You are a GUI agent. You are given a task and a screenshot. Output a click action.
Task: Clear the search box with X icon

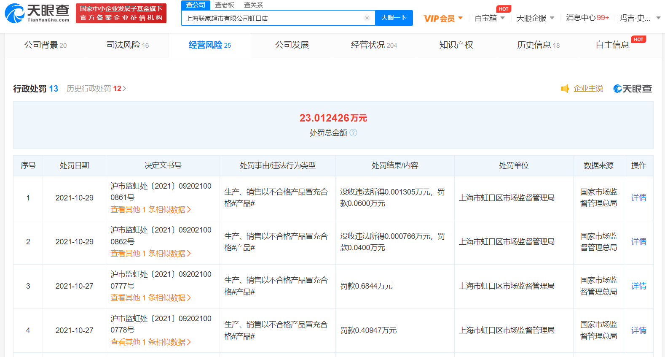(x=367, y=18)
